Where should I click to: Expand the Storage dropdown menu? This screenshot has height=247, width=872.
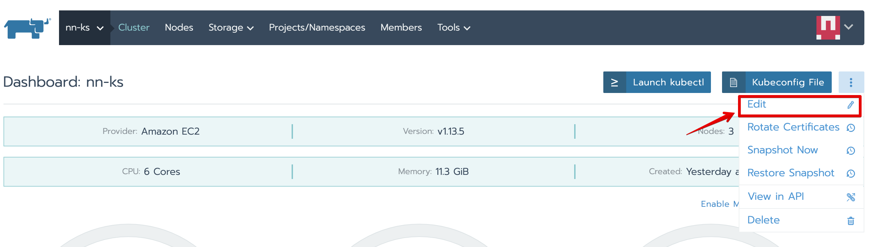coord(231,28)
